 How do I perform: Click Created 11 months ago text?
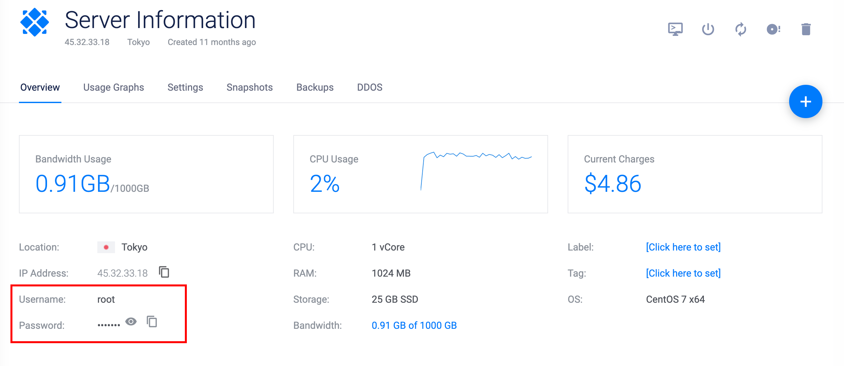click(x=212, y=42)
